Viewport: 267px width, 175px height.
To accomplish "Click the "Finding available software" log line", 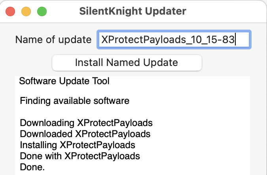I will coord(74,101).
